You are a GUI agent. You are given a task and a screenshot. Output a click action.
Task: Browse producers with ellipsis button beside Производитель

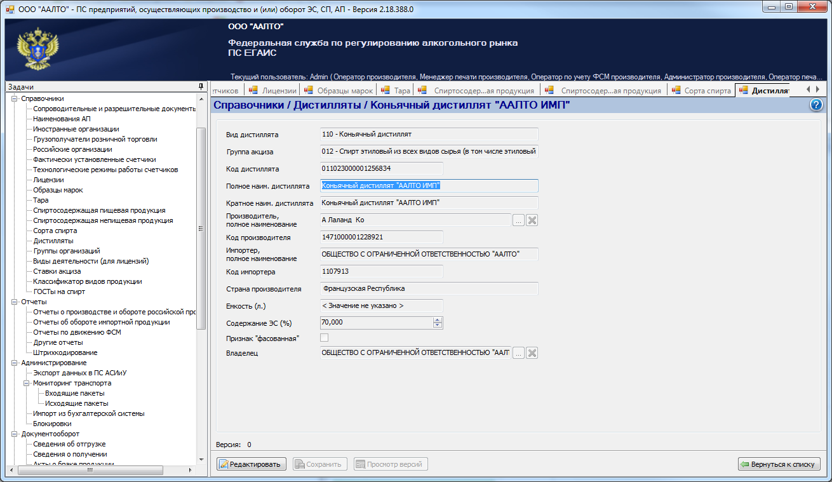[x=518, y=220]
